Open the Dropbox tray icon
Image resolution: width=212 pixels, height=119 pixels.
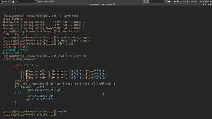point(169,1)
